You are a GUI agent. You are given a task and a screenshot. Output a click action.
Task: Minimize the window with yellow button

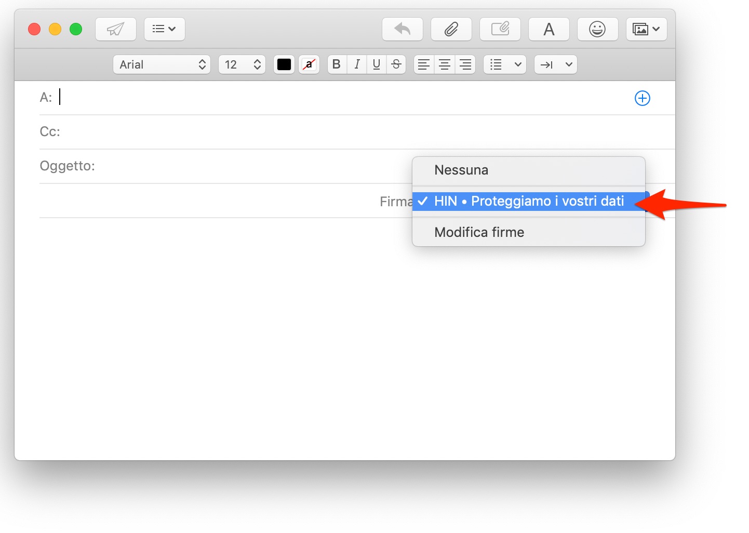[x=55, y=29]
